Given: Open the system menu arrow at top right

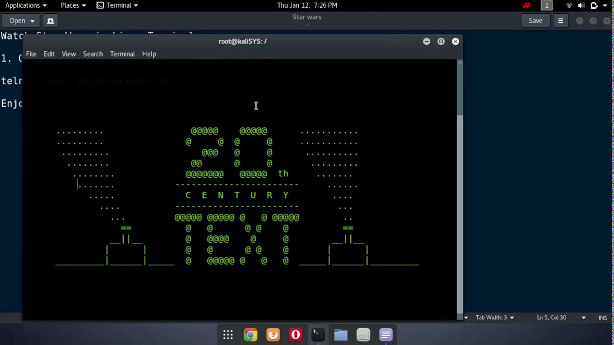Looking at the screenshot, I should click(x=605, y=5).
